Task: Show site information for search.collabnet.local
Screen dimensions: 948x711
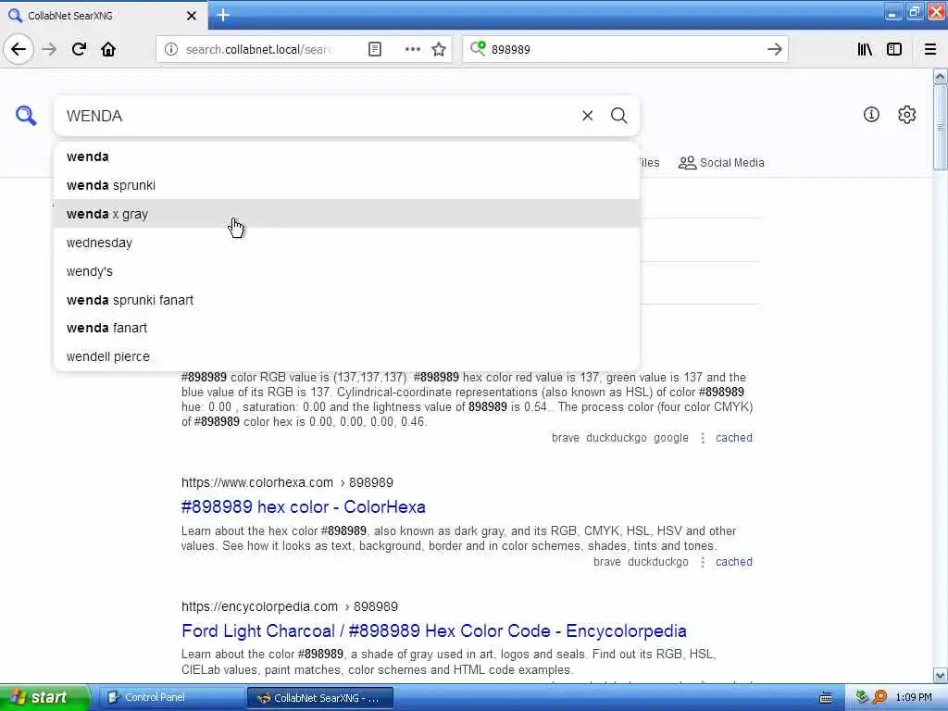Action: pos(171,49)
